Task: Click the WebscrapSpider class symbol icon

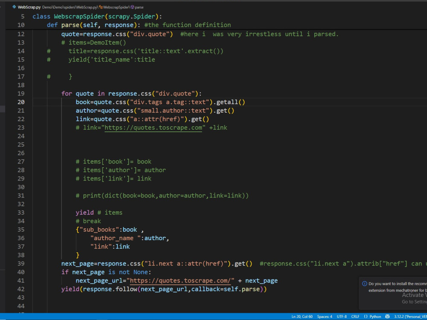Action: click(x=101, y=7)
